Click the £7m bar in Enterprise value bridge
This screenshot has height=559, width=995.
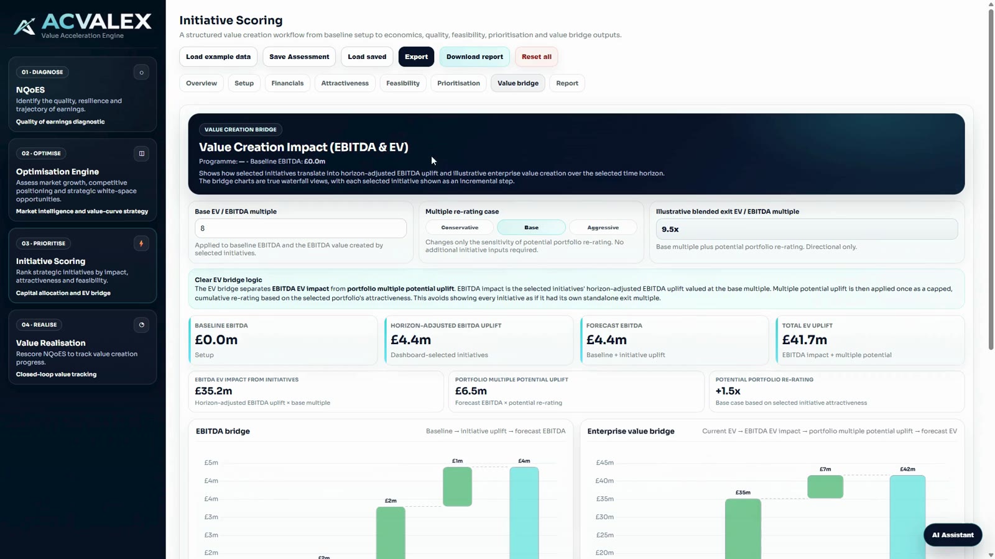point(825,487)
